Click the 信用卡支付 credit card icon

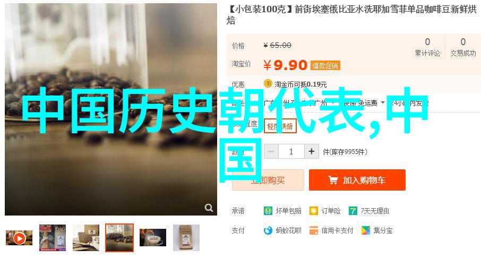click(314, 230)
